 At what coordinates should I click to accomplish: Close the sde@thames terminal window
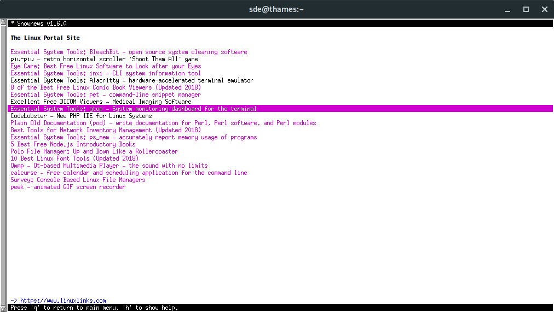(x=545, y=9)
